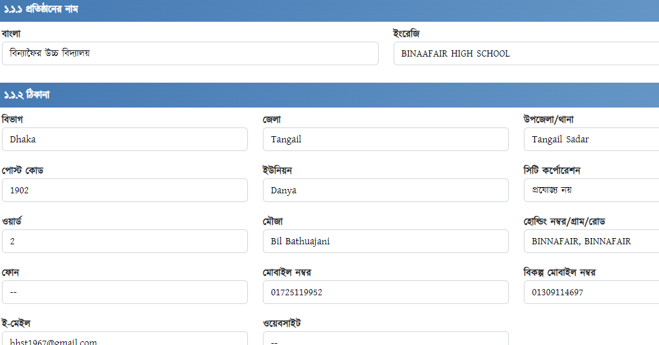Select the Dhaka division field

(125, 139)
